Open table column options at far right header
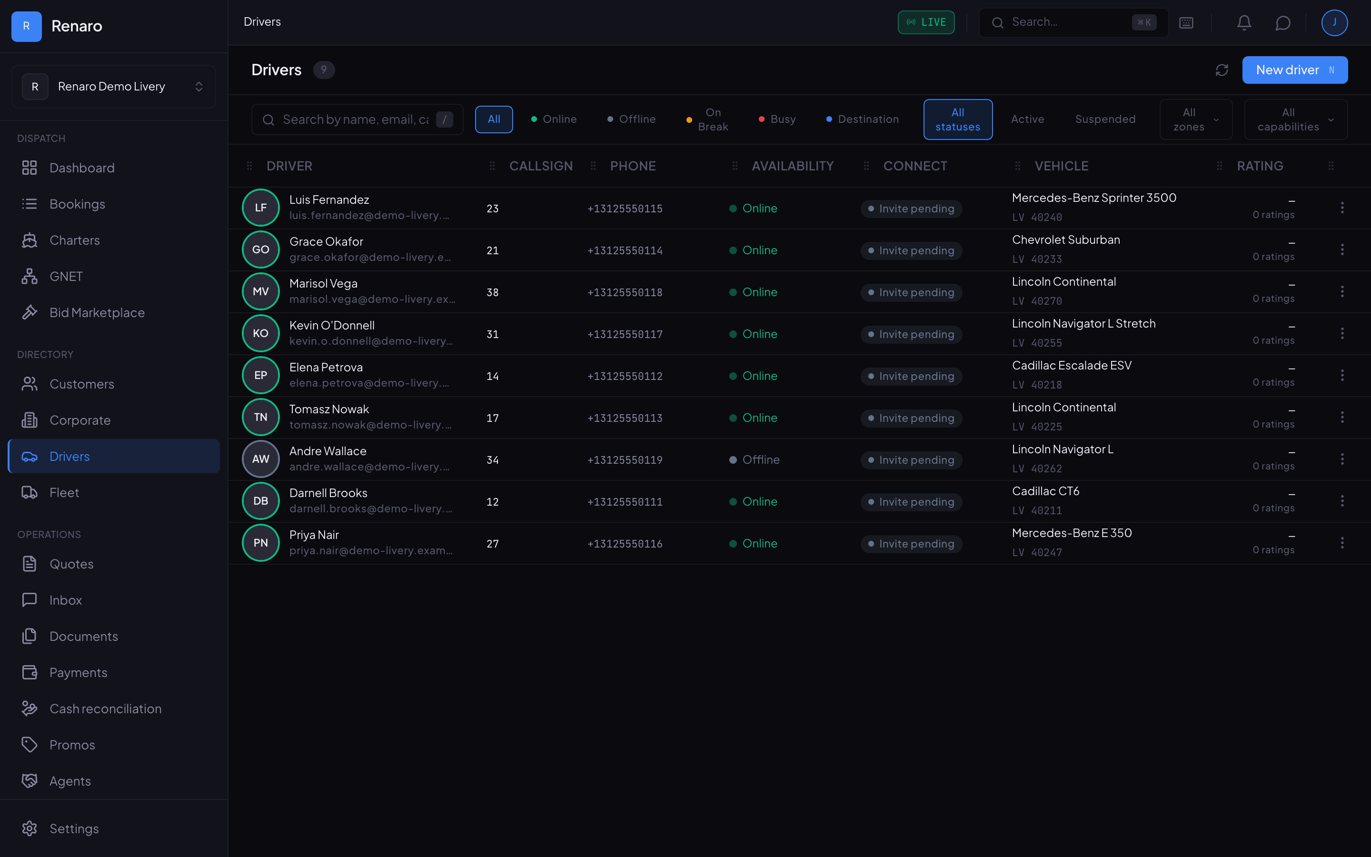 click(x=1331, y=166)
